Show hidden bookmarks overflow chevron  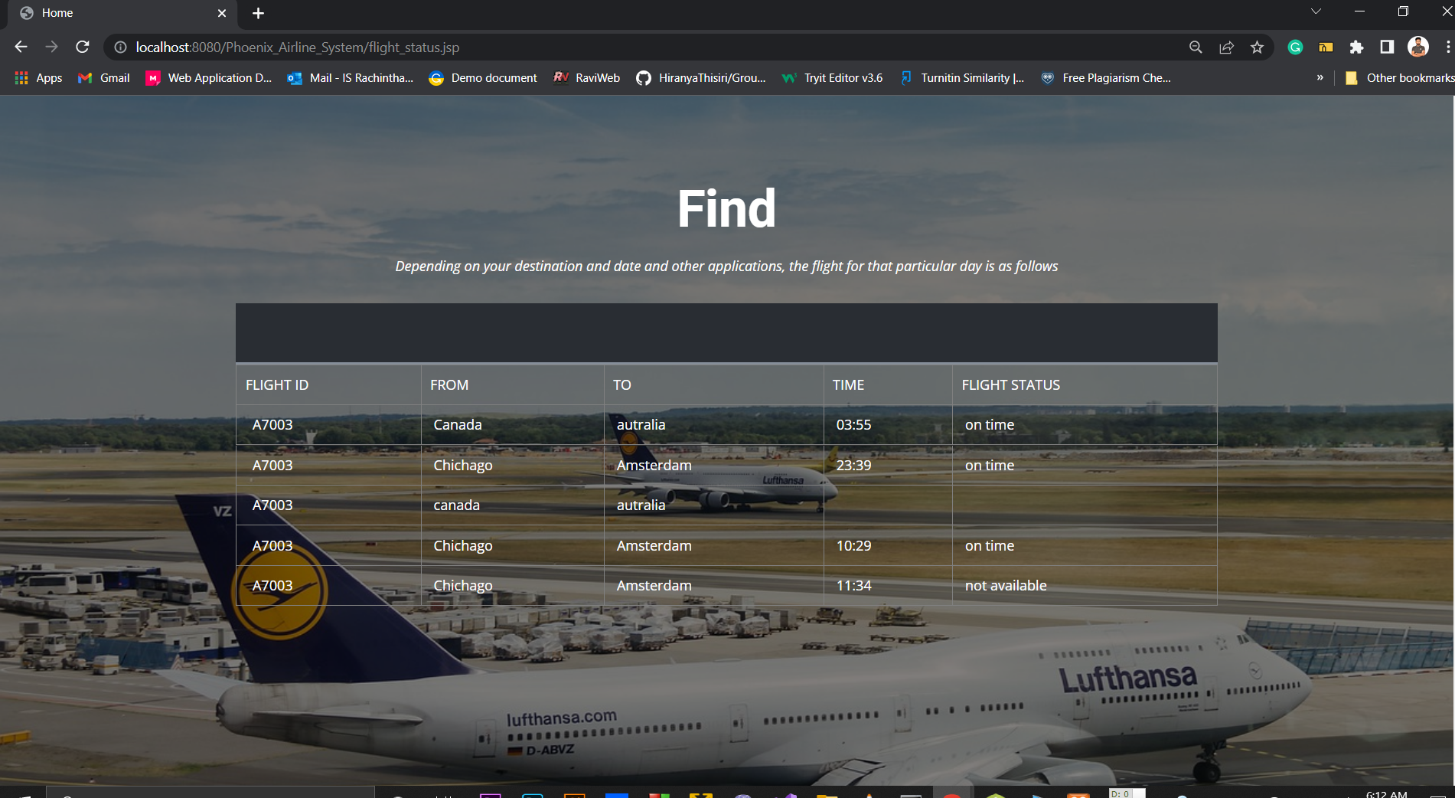tap(1320, 77)
